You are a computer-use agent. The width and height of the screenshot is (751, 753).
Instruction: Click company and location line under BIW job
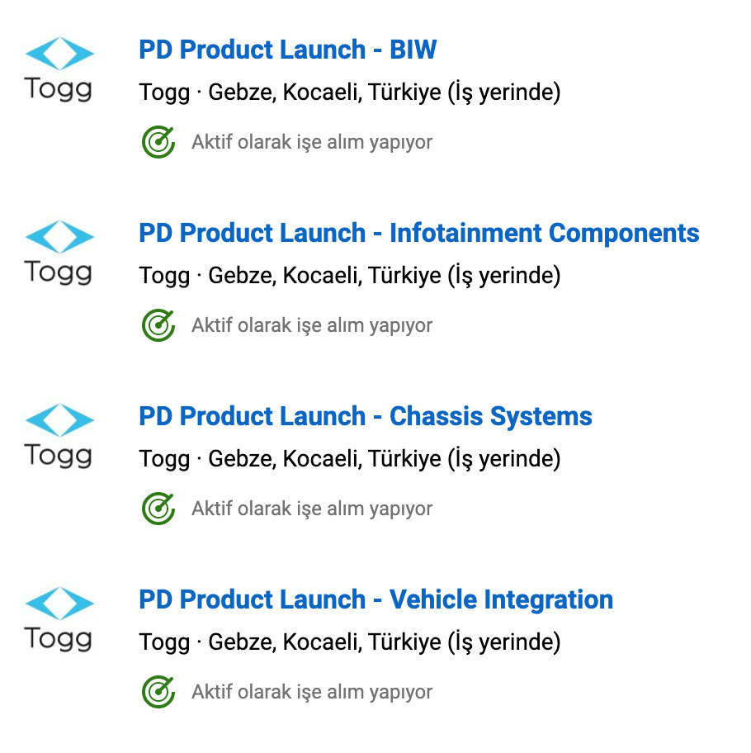pos(350,92)
